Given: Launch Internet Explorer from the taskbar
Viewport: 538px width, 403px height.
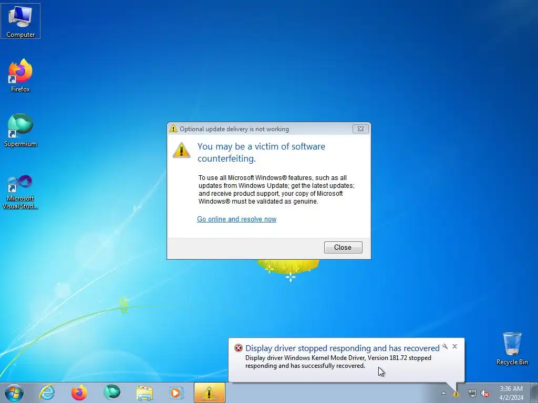Looking at the screenshot, I should (47, 393).
